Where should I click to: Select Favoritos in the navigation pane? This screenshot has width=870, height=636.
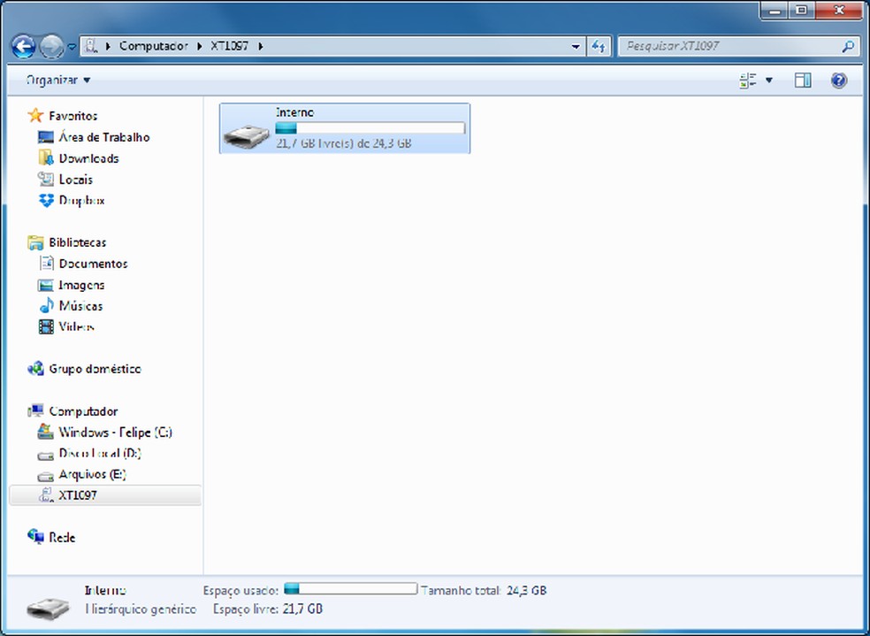[72, 115]
